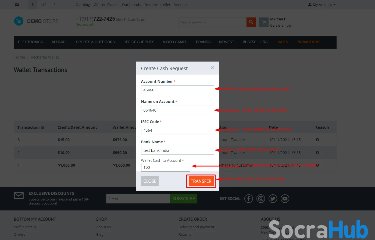This screenshot has width=375, height=240.
Task: Open the Twitter social icon
Action: point(273,199)
